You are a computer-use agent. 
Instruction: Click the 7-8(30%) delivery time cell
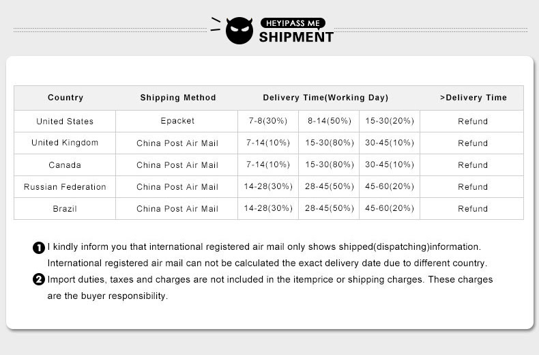click(x=268, y=121)
